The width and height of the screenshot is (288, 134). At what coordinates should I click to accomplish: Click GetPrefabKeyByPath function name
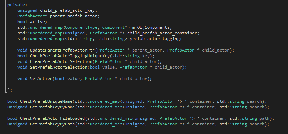coord(52,124)
